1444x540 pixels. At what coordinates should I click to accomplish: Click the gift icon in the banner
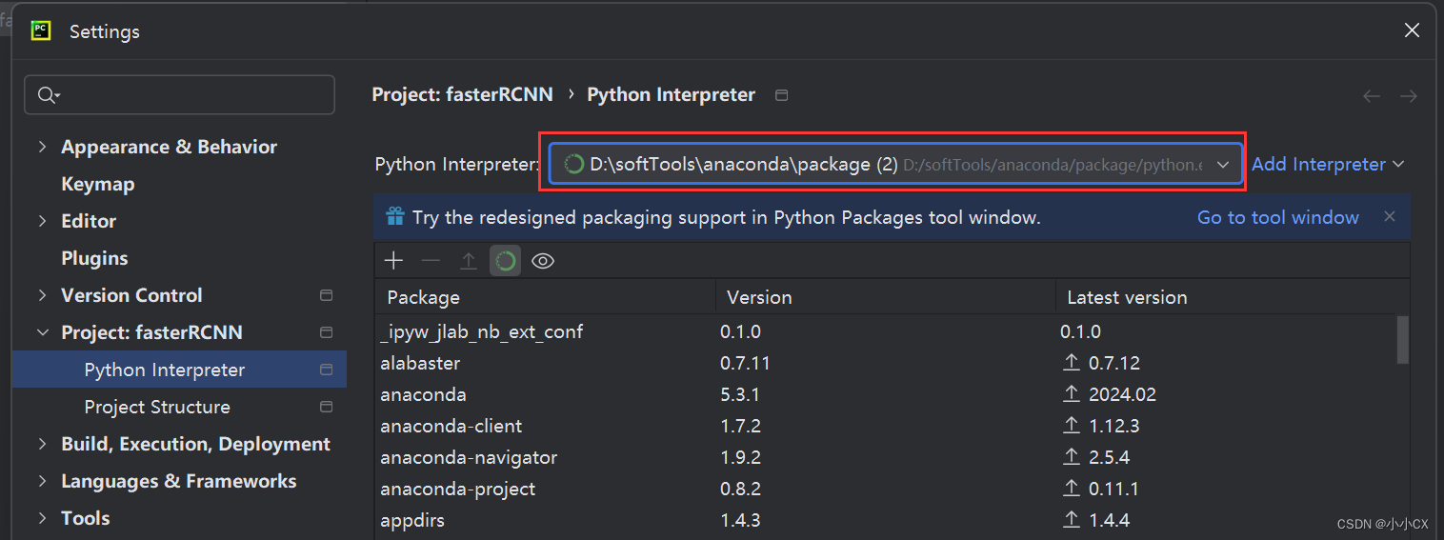click(395, 217)
